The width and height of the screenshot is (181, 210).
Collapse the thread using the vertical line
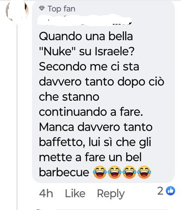tap(17, 116)
